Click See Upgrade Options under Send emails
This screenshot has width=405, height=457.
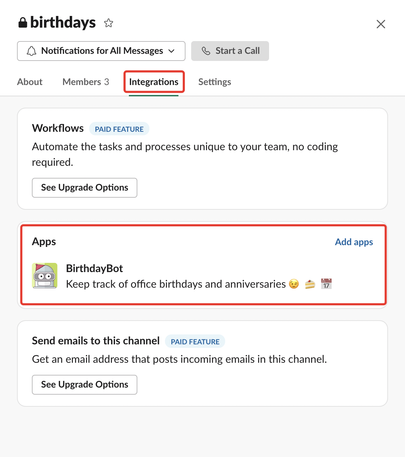pyautogui.click(x=85, y=385)
